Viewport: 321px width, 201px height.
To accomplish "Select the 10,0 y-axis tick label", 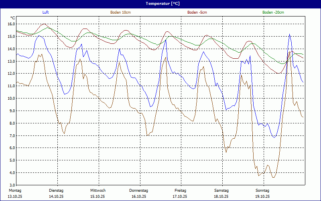I will point(11,98).
